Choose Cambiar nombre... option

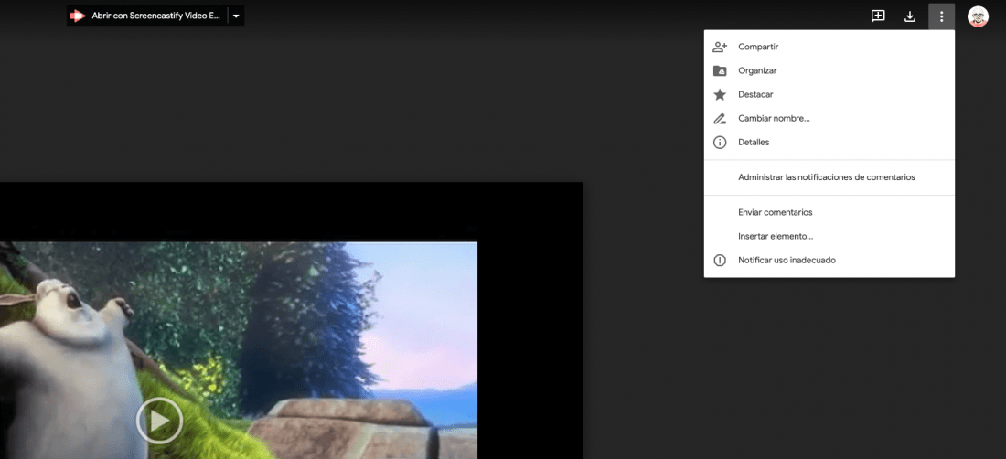[829, 119]
